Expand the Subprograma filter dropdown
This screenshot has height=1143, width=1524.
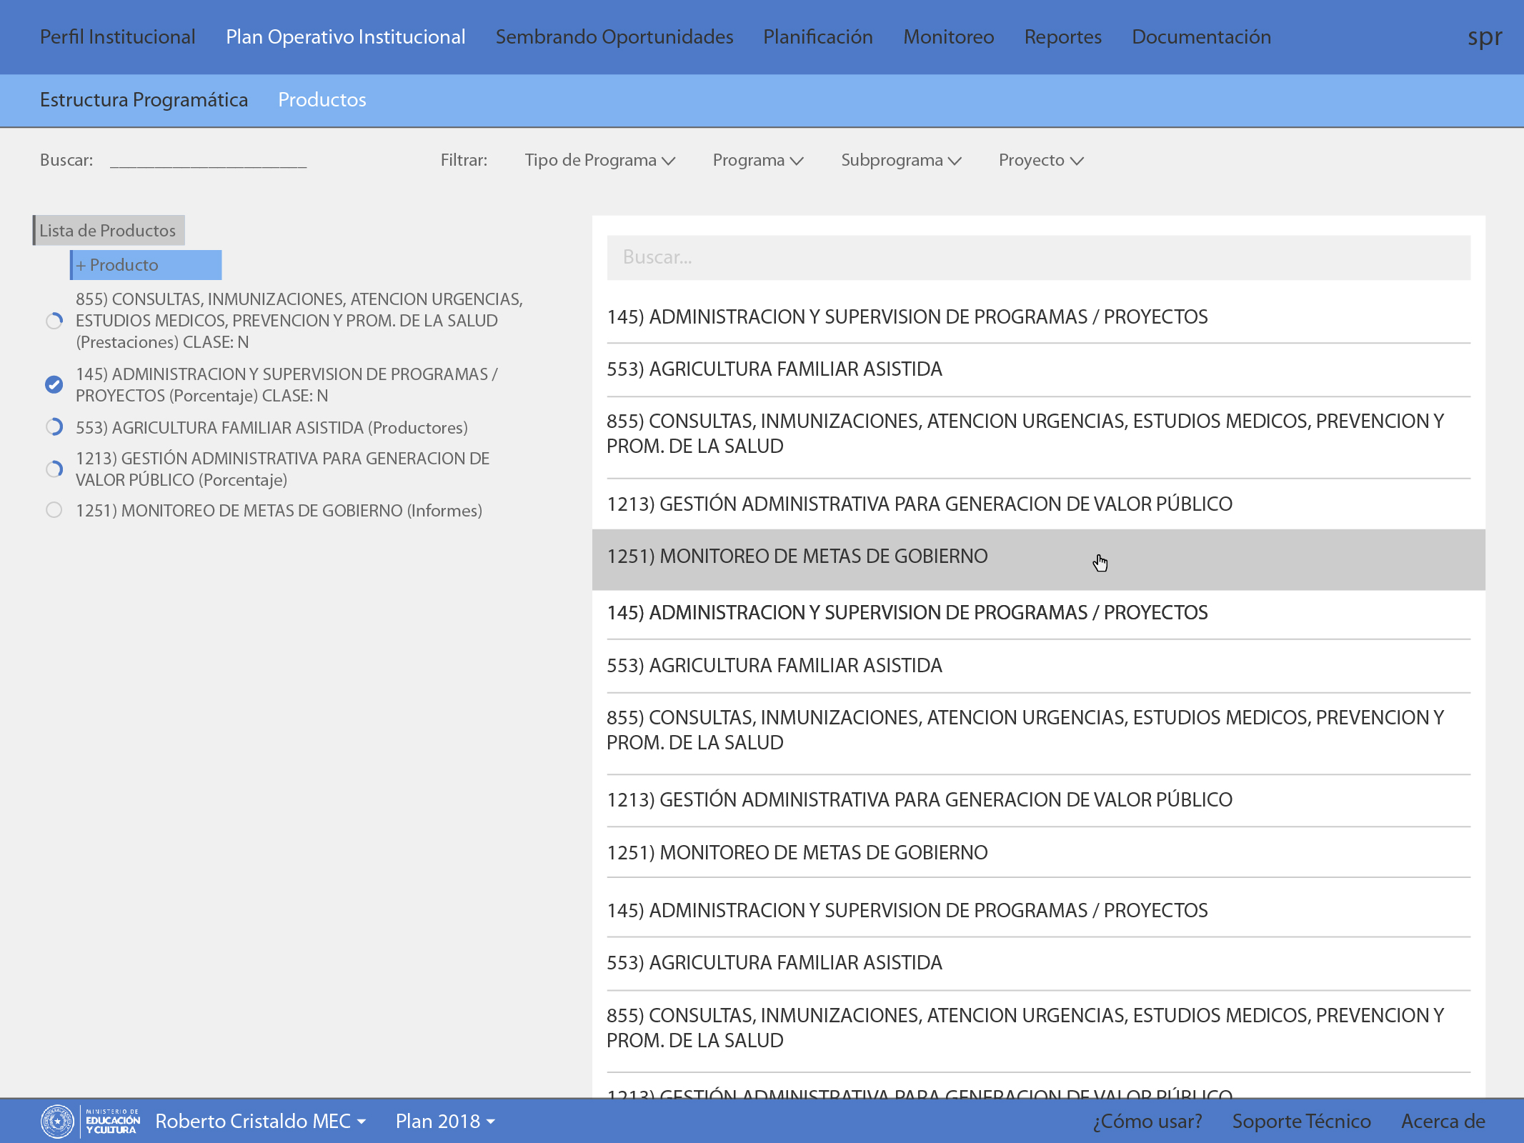click(900, 160)
